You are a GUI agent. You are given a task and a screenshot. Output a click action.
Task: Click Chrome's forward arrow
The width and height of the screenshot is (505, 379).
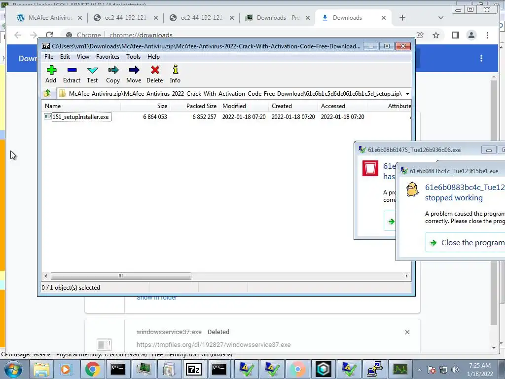34,35
